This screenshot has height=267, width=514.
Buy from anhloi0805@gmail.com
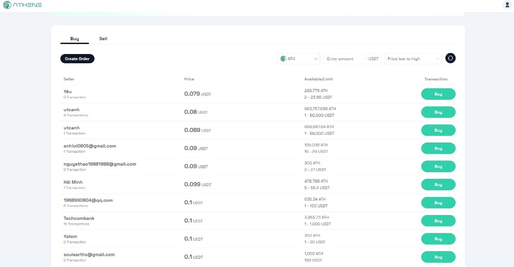point(438,148)
